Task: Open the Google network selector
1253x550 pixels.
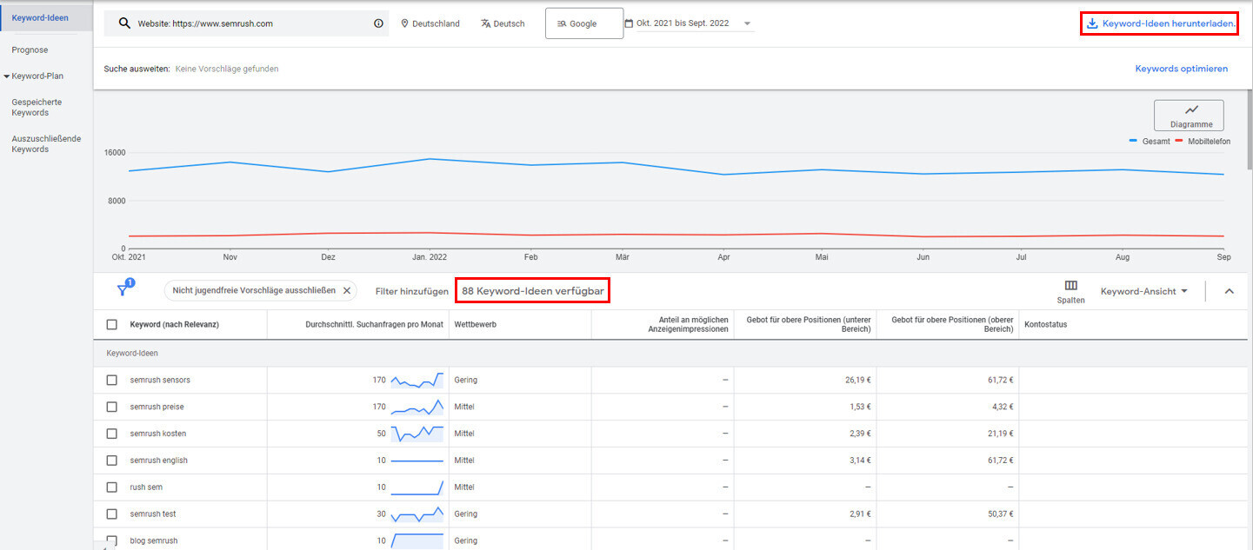Action: tap(583, 23)
